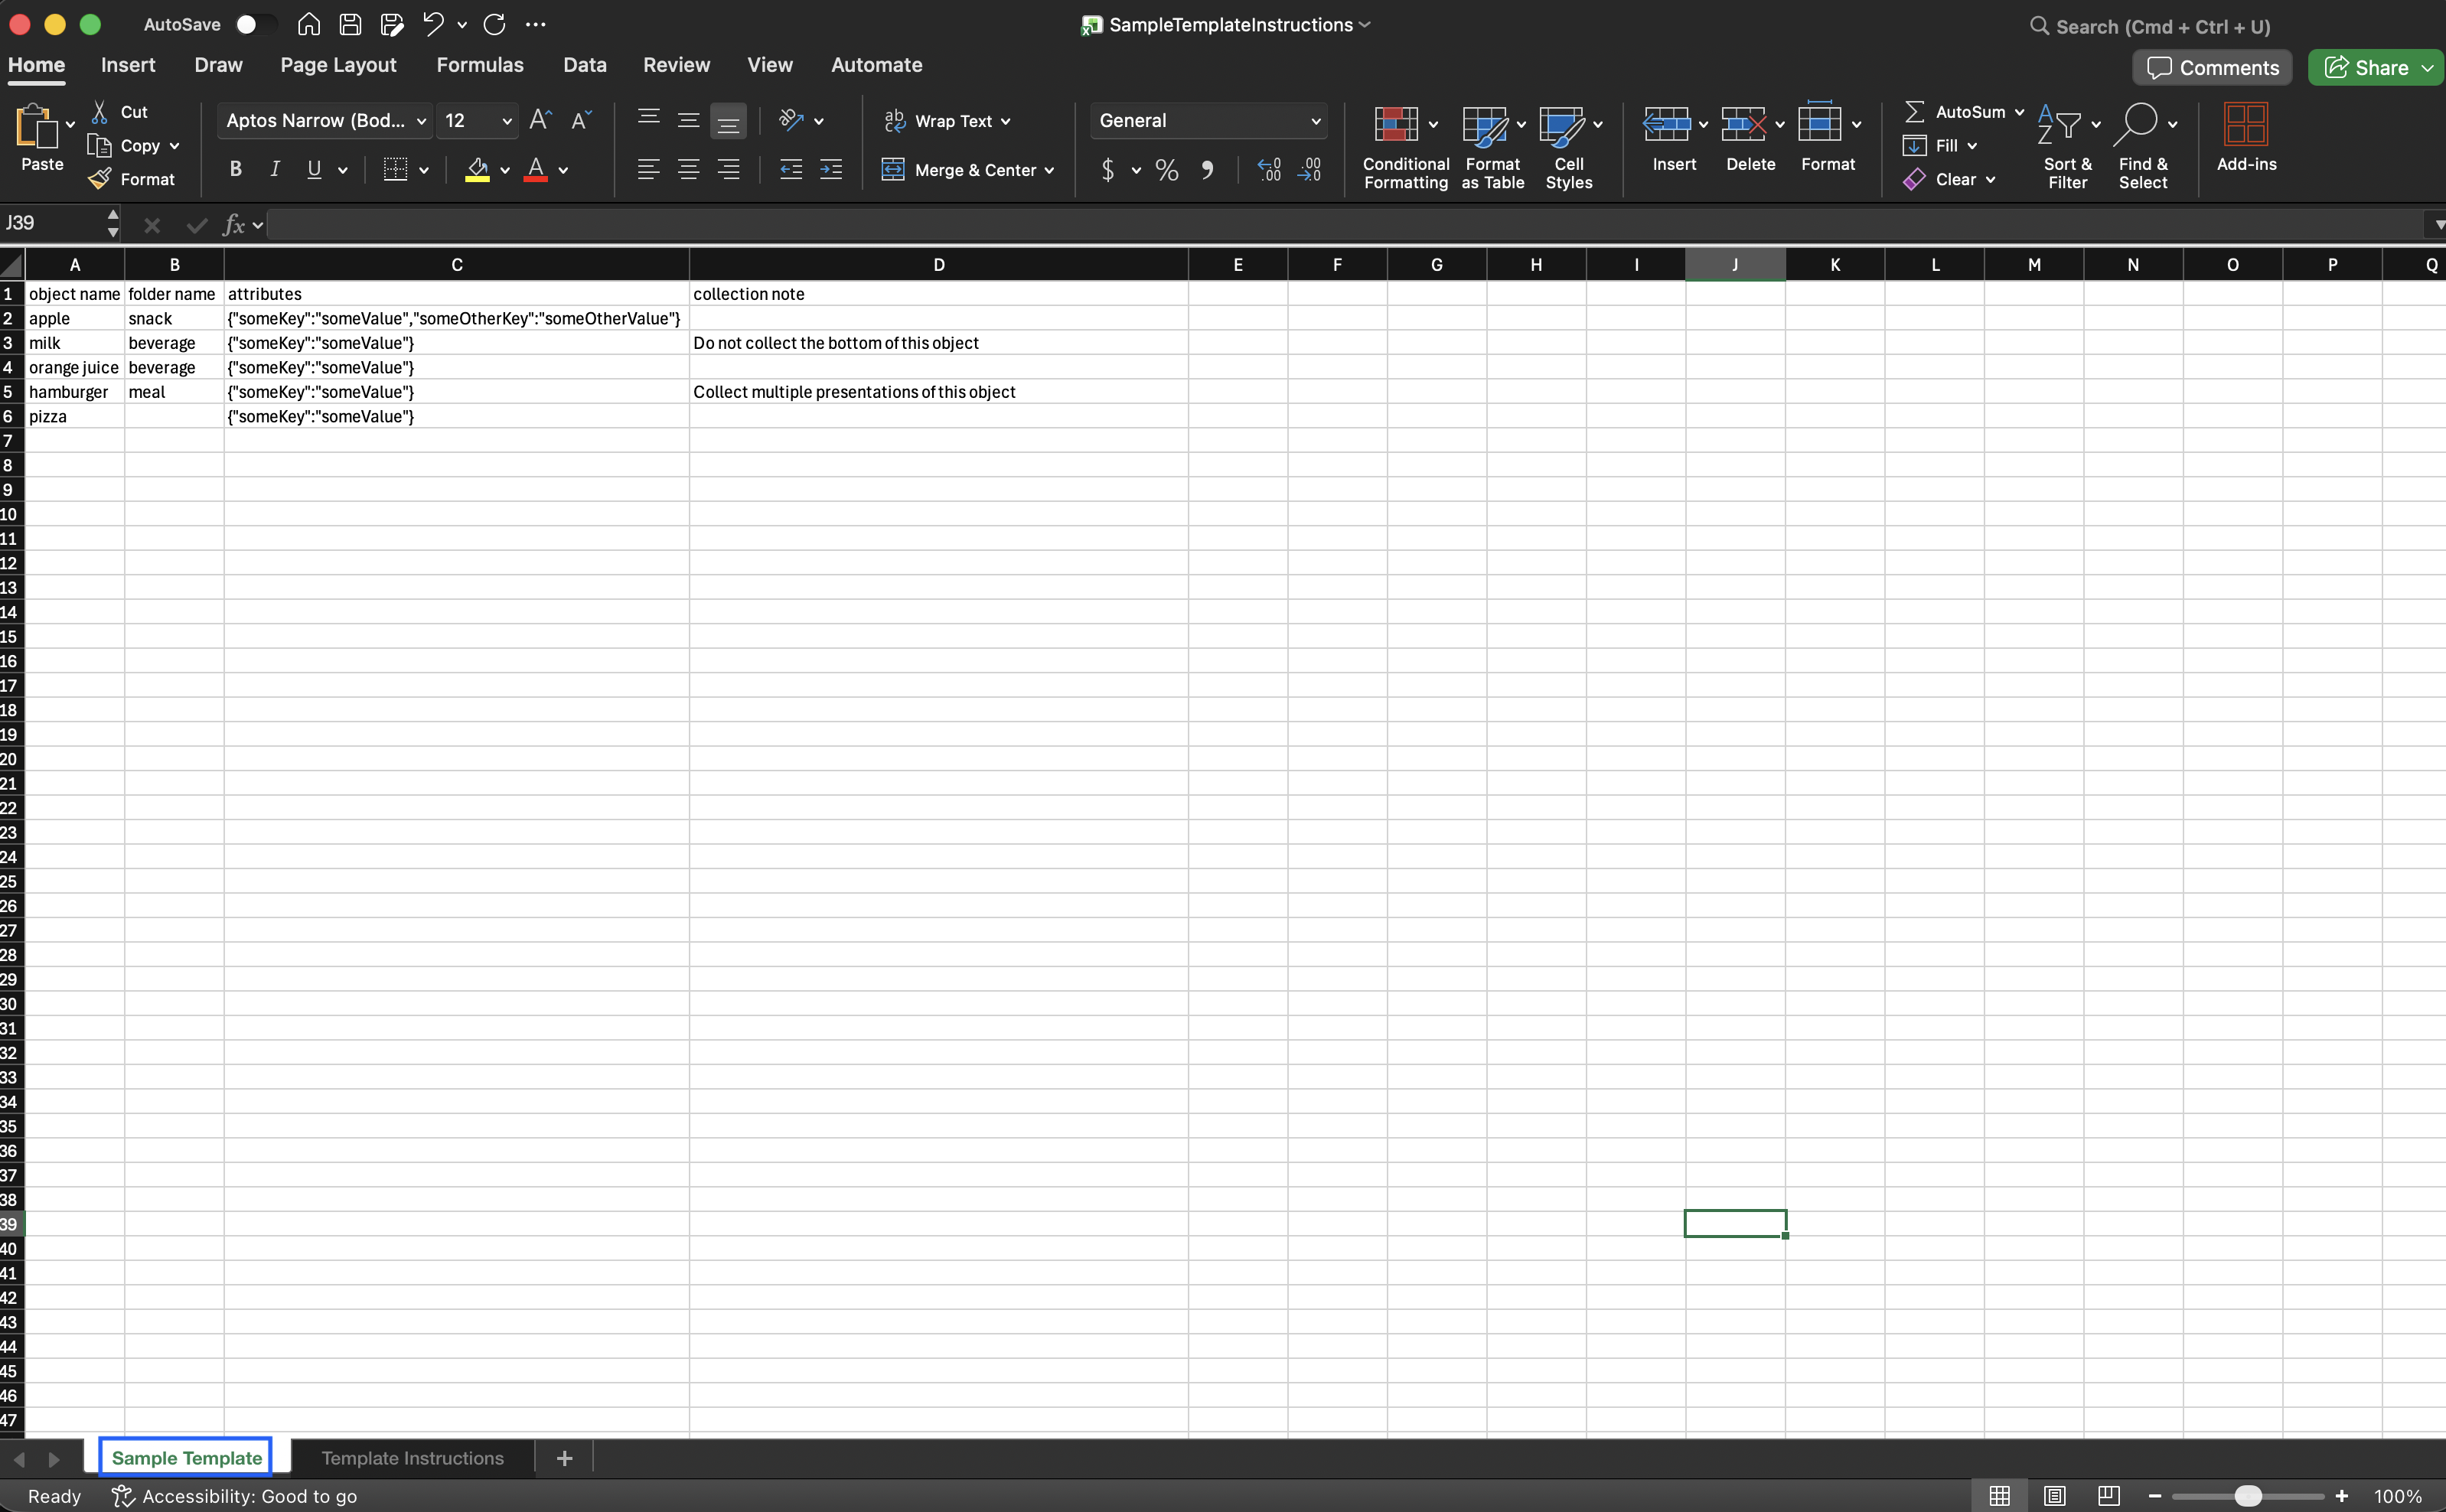Viewport: 2446px width, 1512px height.
Task: Toggle Italic formatting
Action: point(274,170)
